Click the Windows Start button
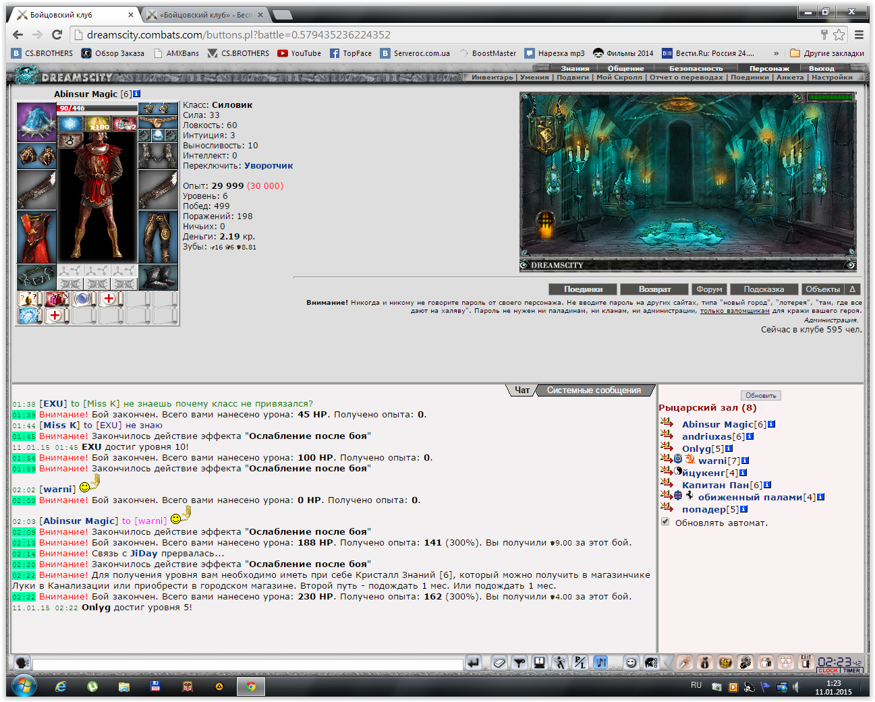This screenshot has width=875, height=702. tap(24, 686)
